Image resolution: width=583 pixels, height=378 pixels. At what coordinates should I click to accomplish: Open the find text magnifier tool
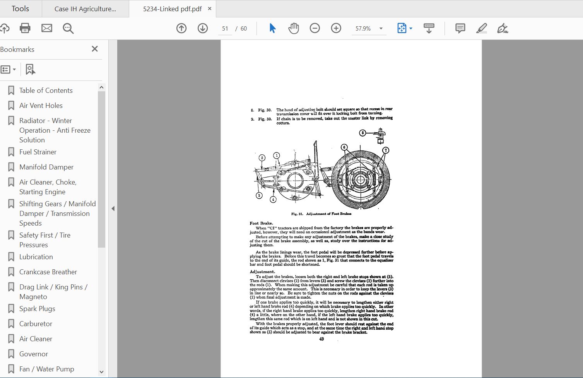point(68,28)
